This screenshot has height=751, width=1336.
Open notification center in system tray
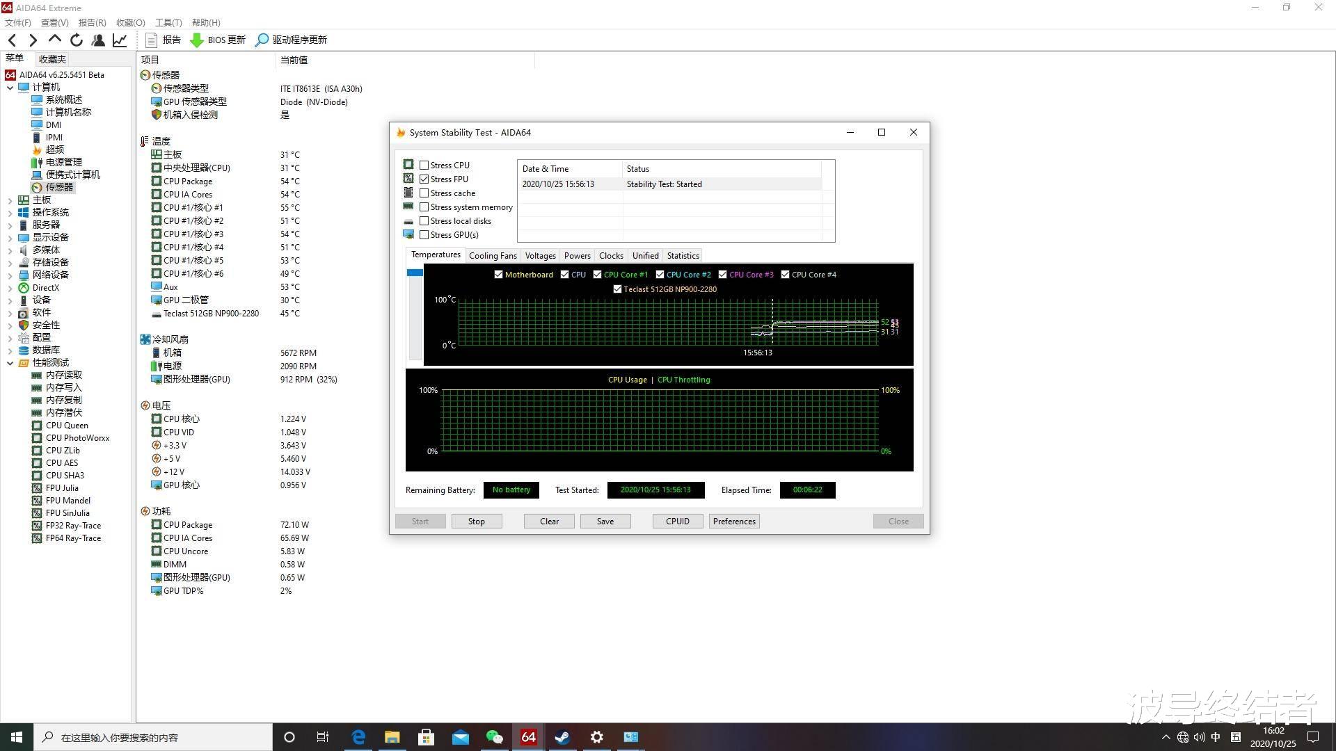tap(1313, 737)
